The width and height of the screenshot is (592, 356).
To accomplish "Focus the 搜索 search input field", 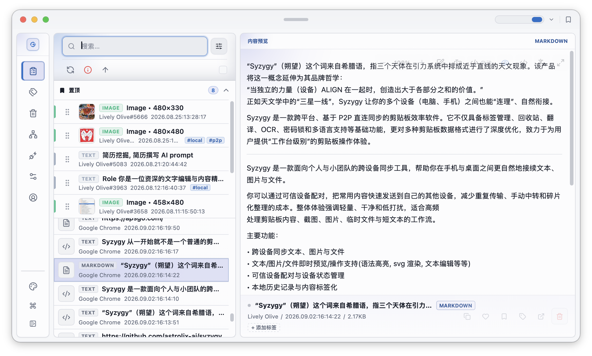I will [135, 46].
